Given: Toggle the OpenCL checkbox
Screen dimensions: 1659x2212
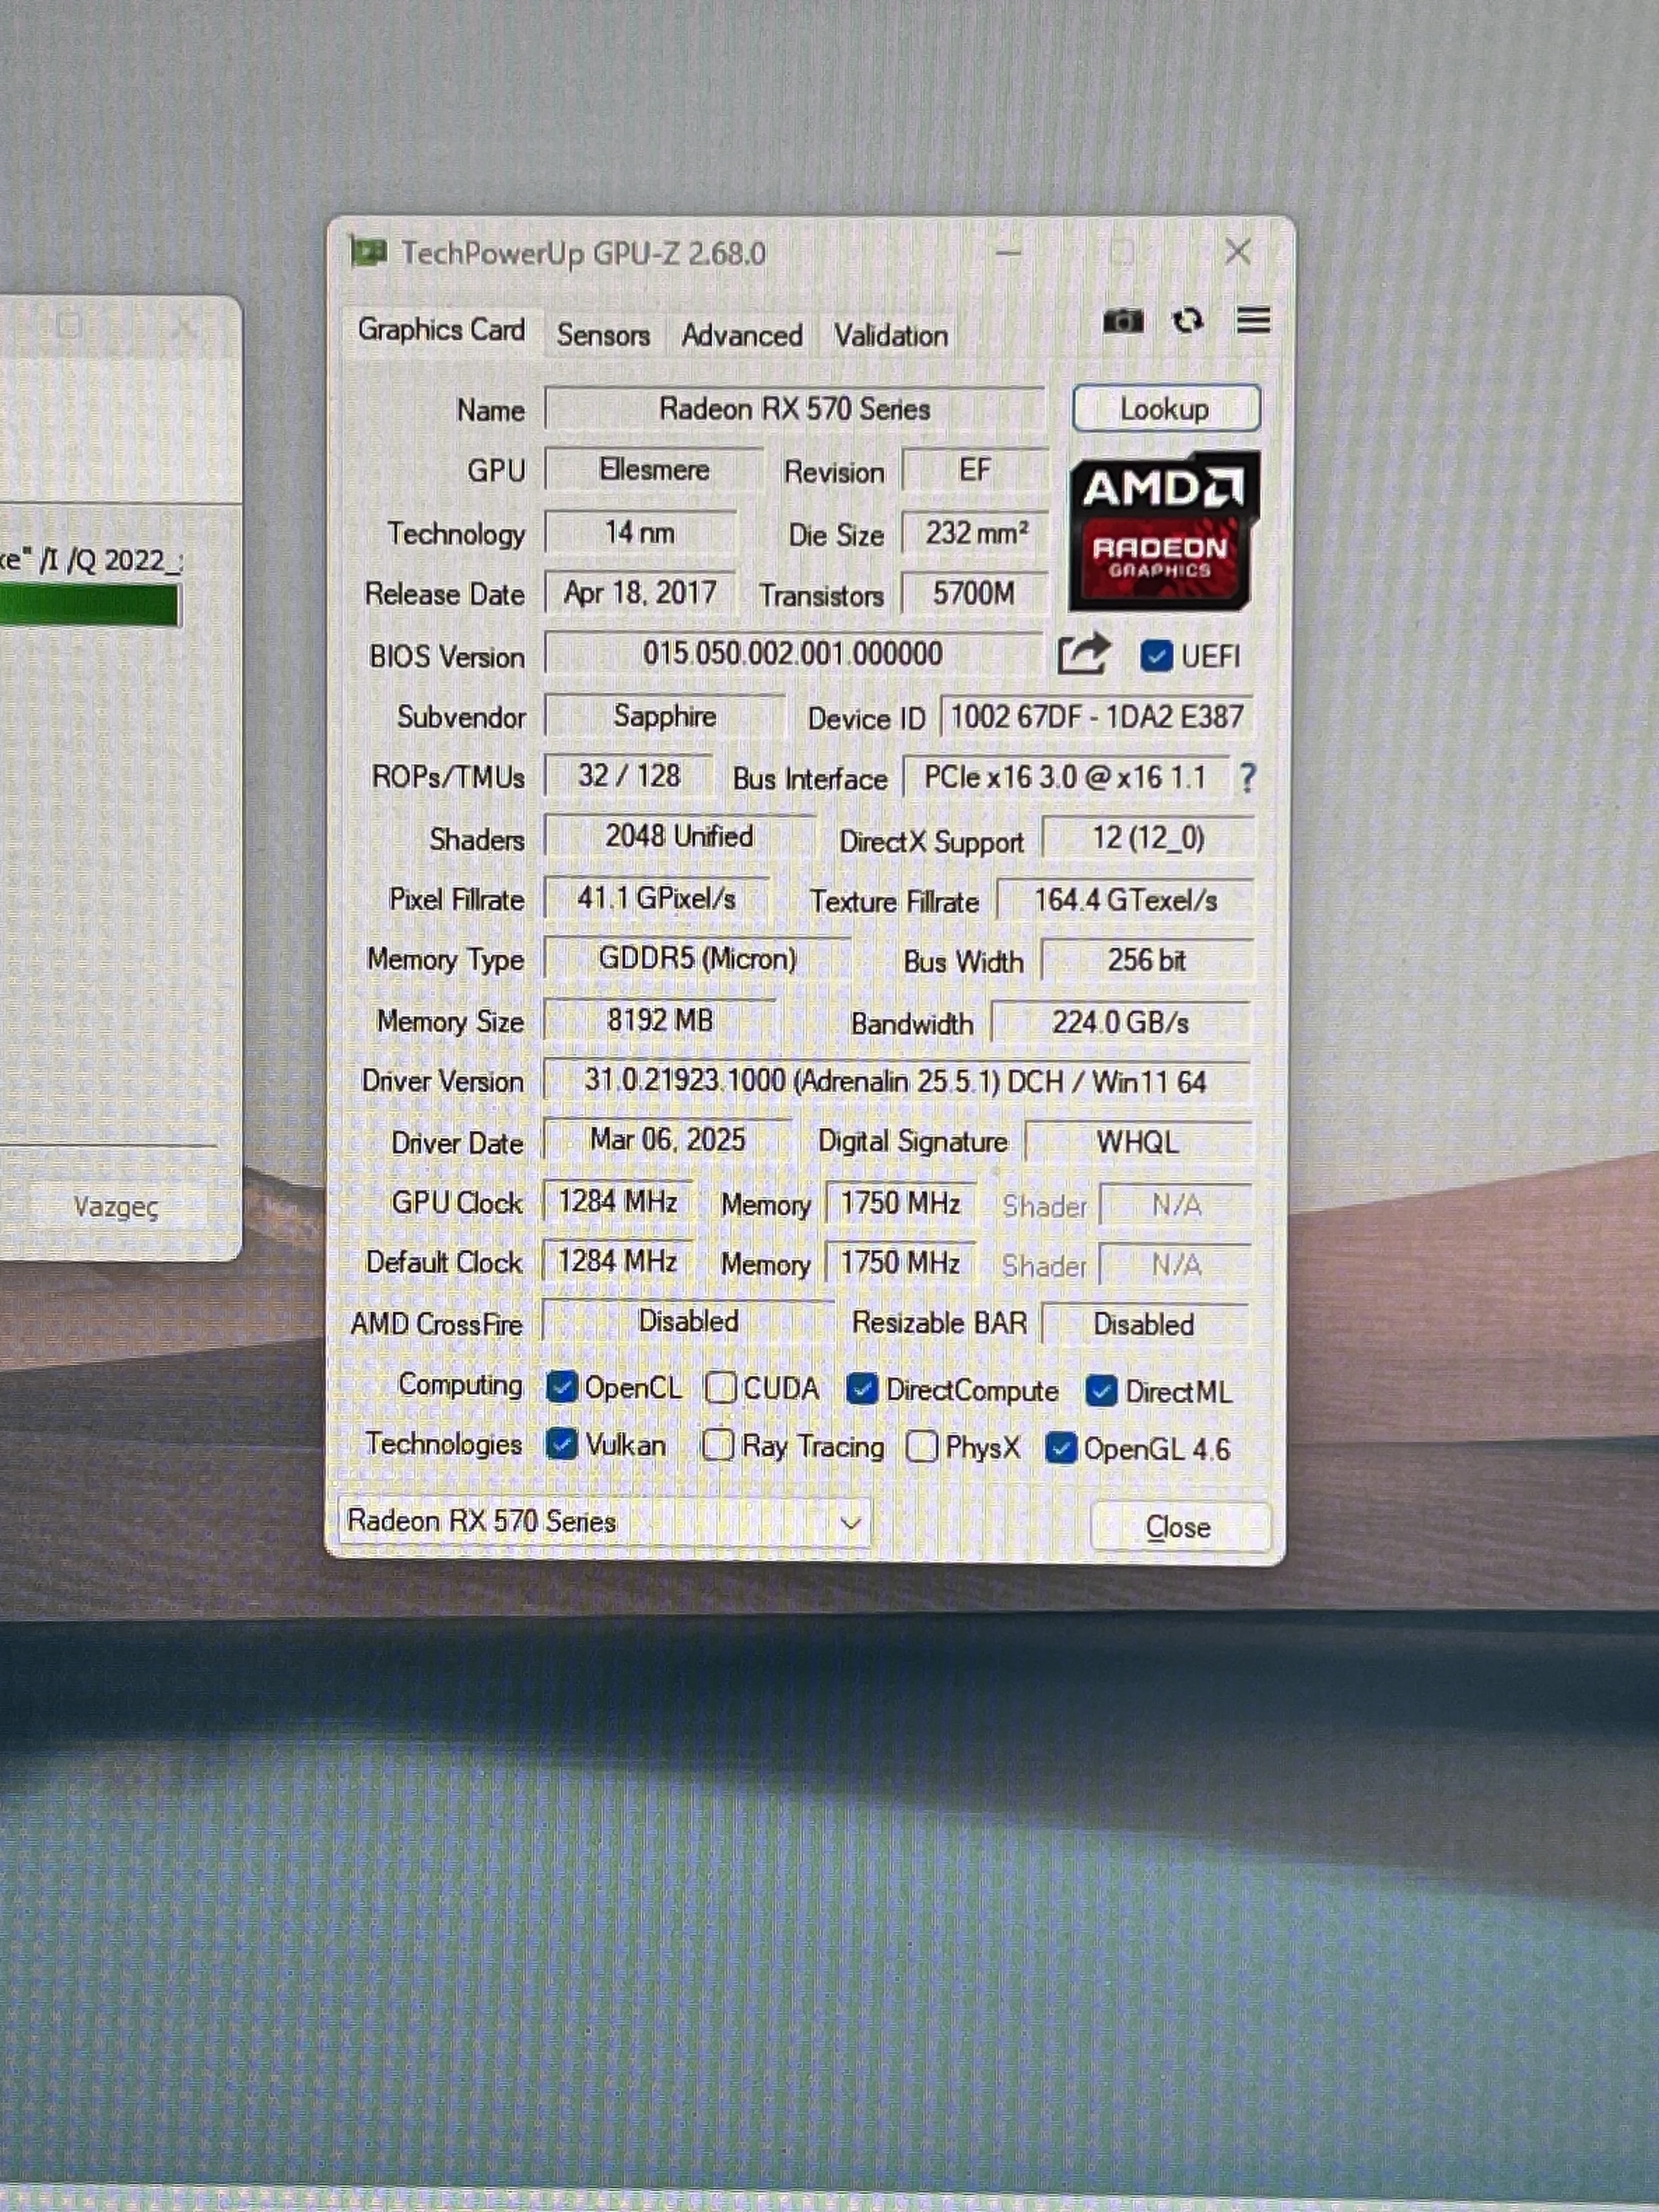Looking at the screenshot, I should coord(562,1387).
